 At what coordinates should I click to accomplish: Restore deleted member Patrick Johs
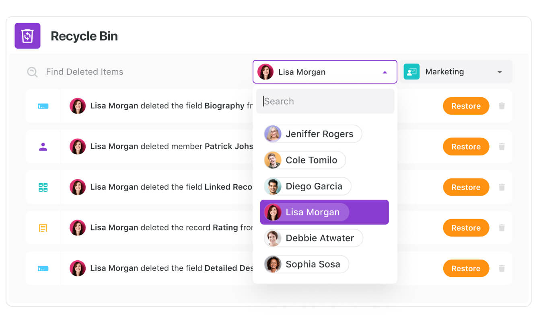tap(466, 147)
